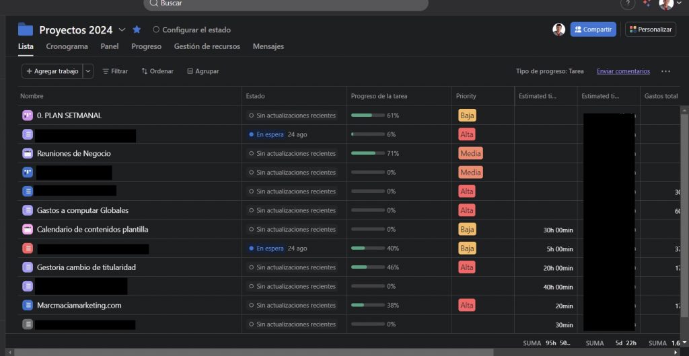
Task: Expand the Proyectos 2024 title dropdown chevron
Action: pyautogui.click(x=122, y=30)
